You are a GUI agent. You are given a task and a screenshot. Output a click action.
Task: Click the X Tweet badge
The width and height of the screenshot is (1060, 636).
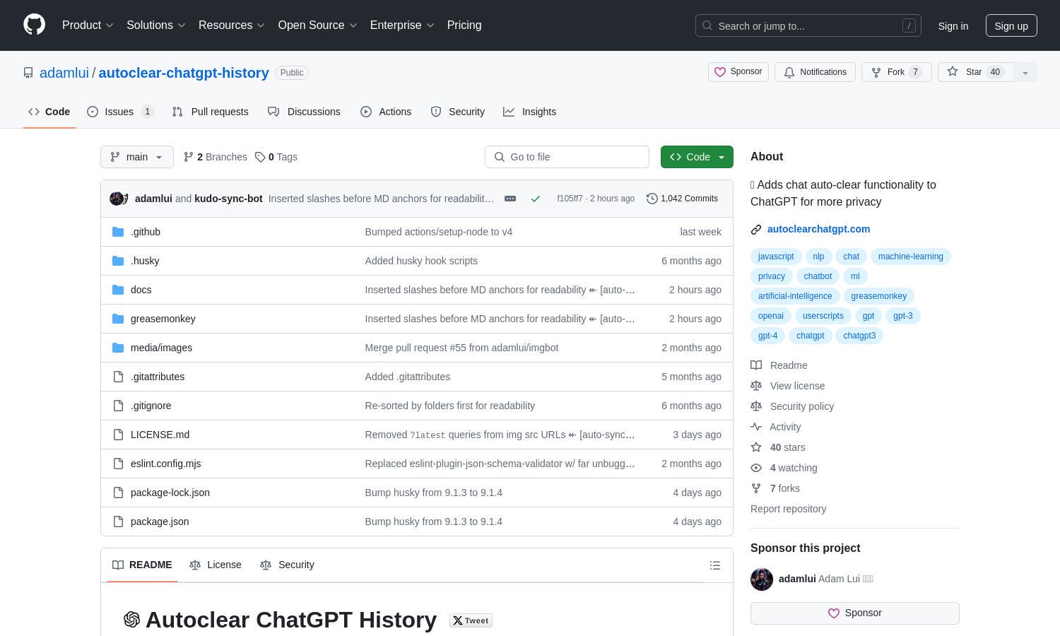tap(471, 620)
